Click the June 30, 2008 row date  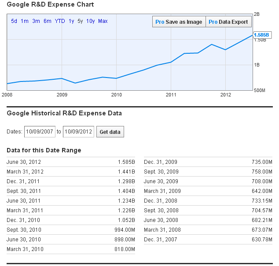(161, 220)
